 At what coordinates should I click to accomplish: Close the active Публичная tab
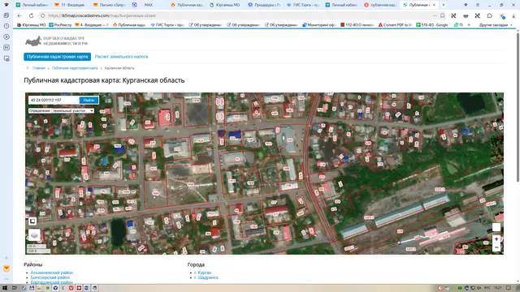pyautogui.click(x=434, y=5)
